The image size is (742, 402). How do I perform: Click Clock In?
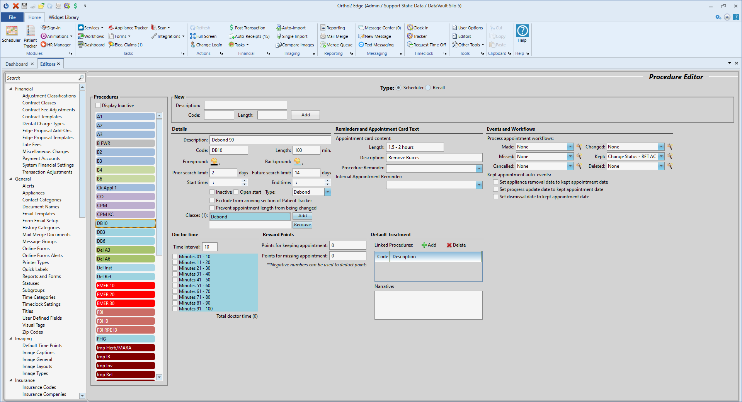(418, 28)
